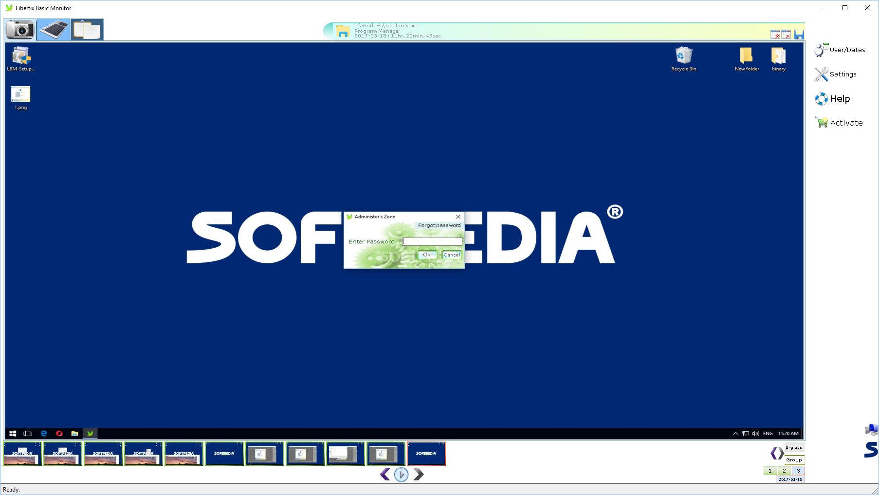This screenshot has width=879, height=495.
Task: Click the c:\windows\explorer.exe path text
Action: point(386,26)
